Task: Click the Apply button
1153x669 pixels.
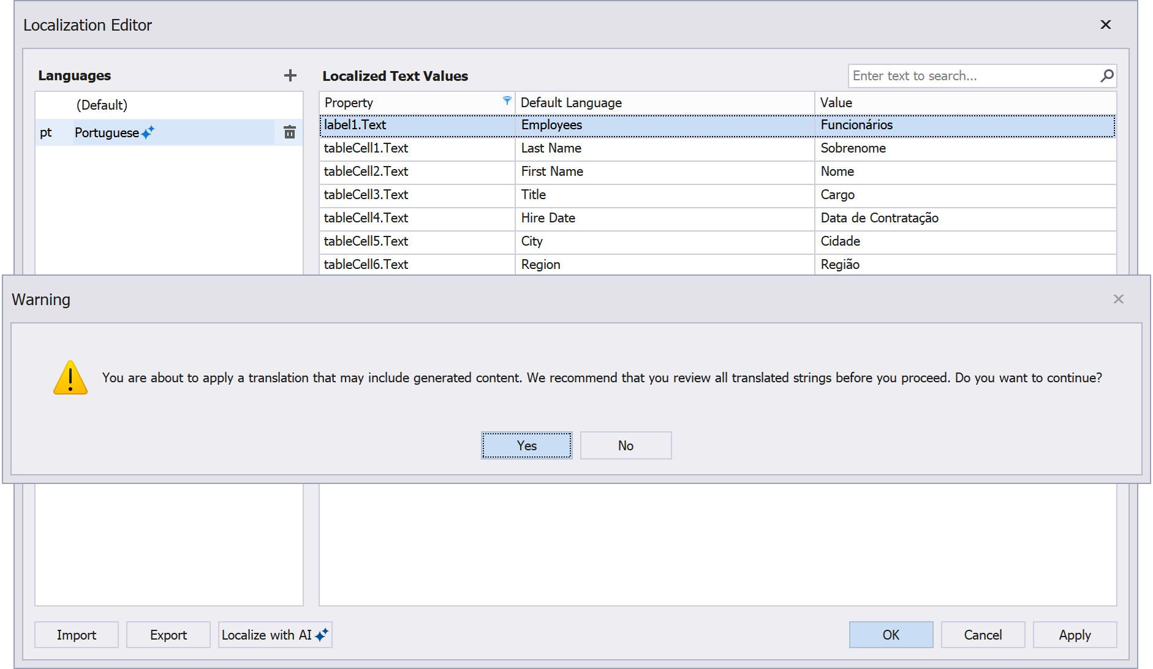Action: [1075, 635]
